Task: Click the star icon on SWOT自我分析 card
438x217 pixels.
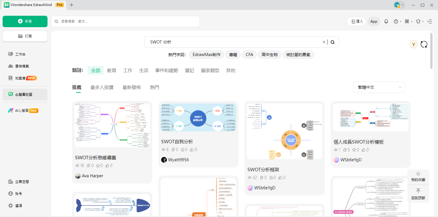Action: point(184,150)
